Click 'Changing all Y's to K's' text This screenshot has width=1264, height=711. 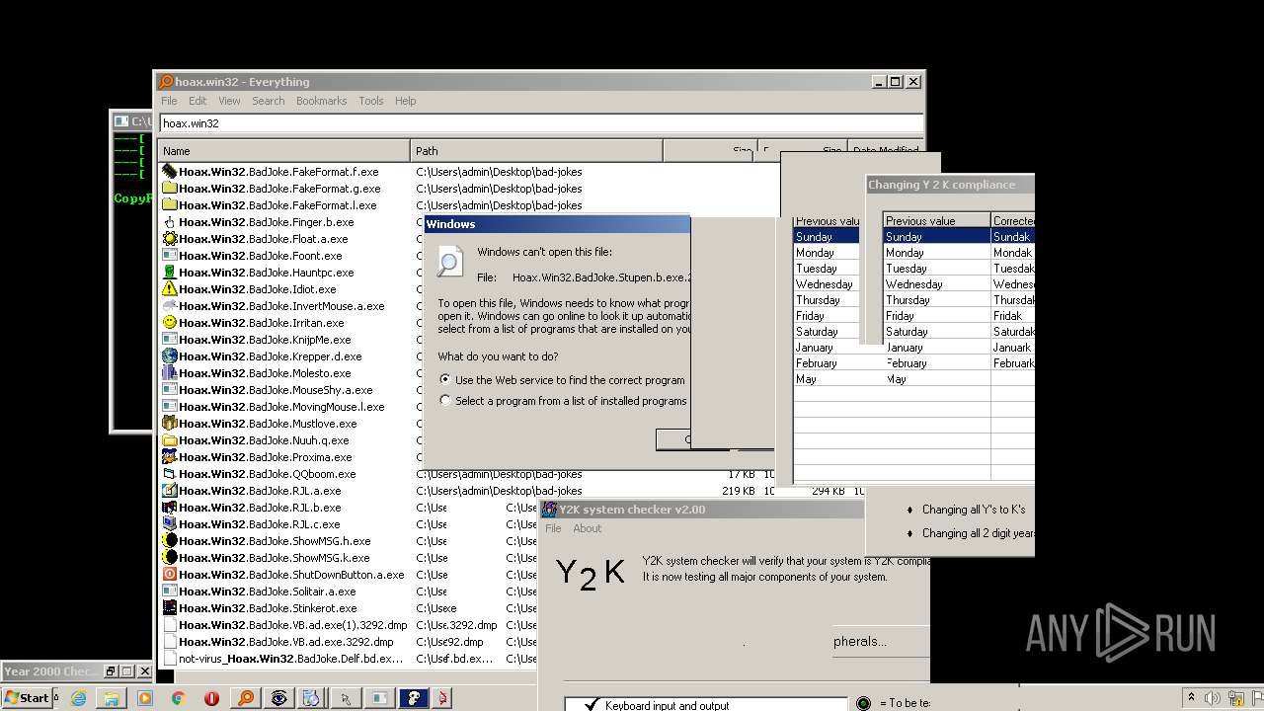tap(974, 510)
